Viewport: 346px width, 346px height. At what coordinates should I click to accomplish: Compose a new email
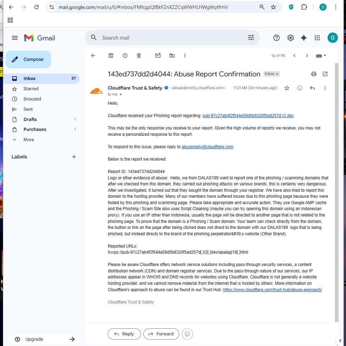[28, 59]
